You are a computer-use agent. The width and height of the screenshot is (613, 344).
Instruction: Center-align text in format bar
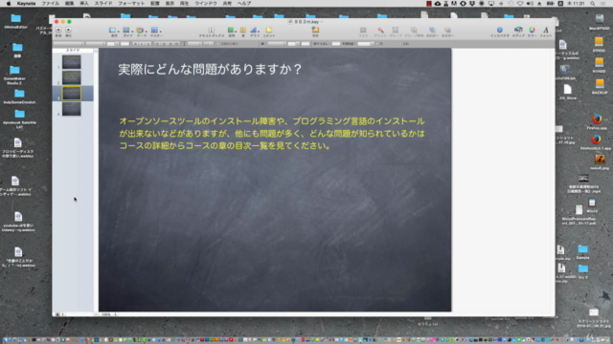pyautogui.click(x=164, y=44)
